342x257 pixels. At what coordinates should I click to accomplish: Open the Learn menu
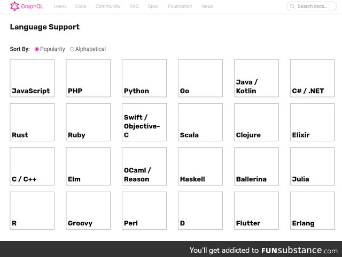59,6
